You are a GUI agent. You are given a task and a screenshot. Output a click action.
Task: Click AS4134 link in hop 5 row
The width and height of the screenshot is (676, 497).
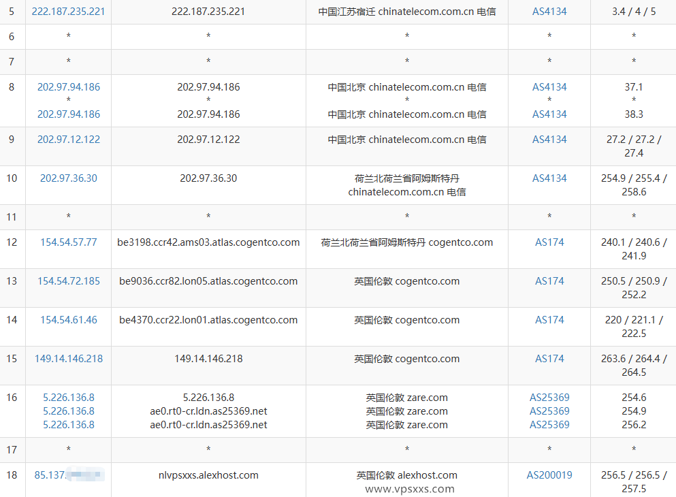[549, 12]
